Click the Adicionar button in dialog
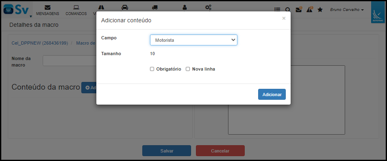387x161 pixels. (x=272, y=94)
